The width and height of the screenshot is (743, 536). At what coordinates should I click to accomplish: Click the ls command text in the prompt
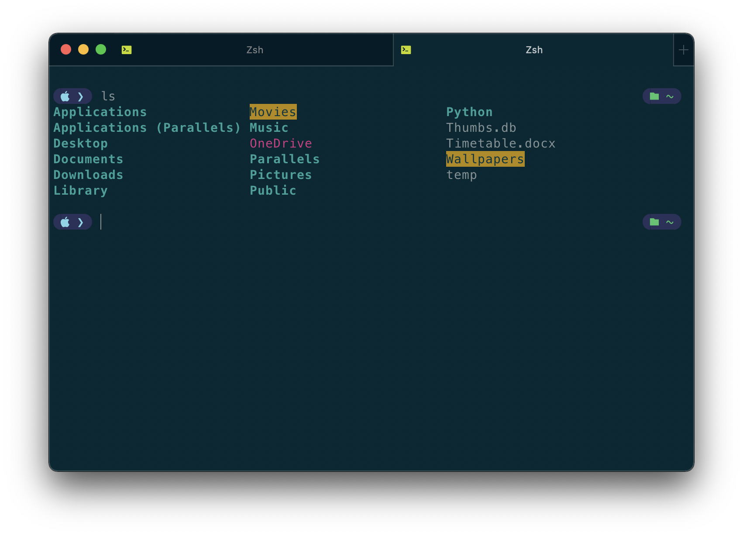click(109, 96)
